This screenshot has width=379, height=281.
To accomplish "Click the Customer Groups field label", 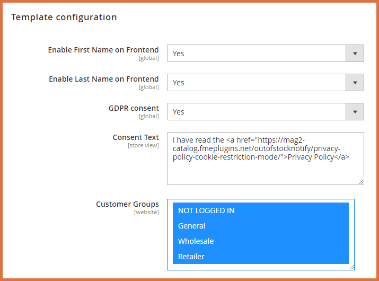I will [127, 204].
